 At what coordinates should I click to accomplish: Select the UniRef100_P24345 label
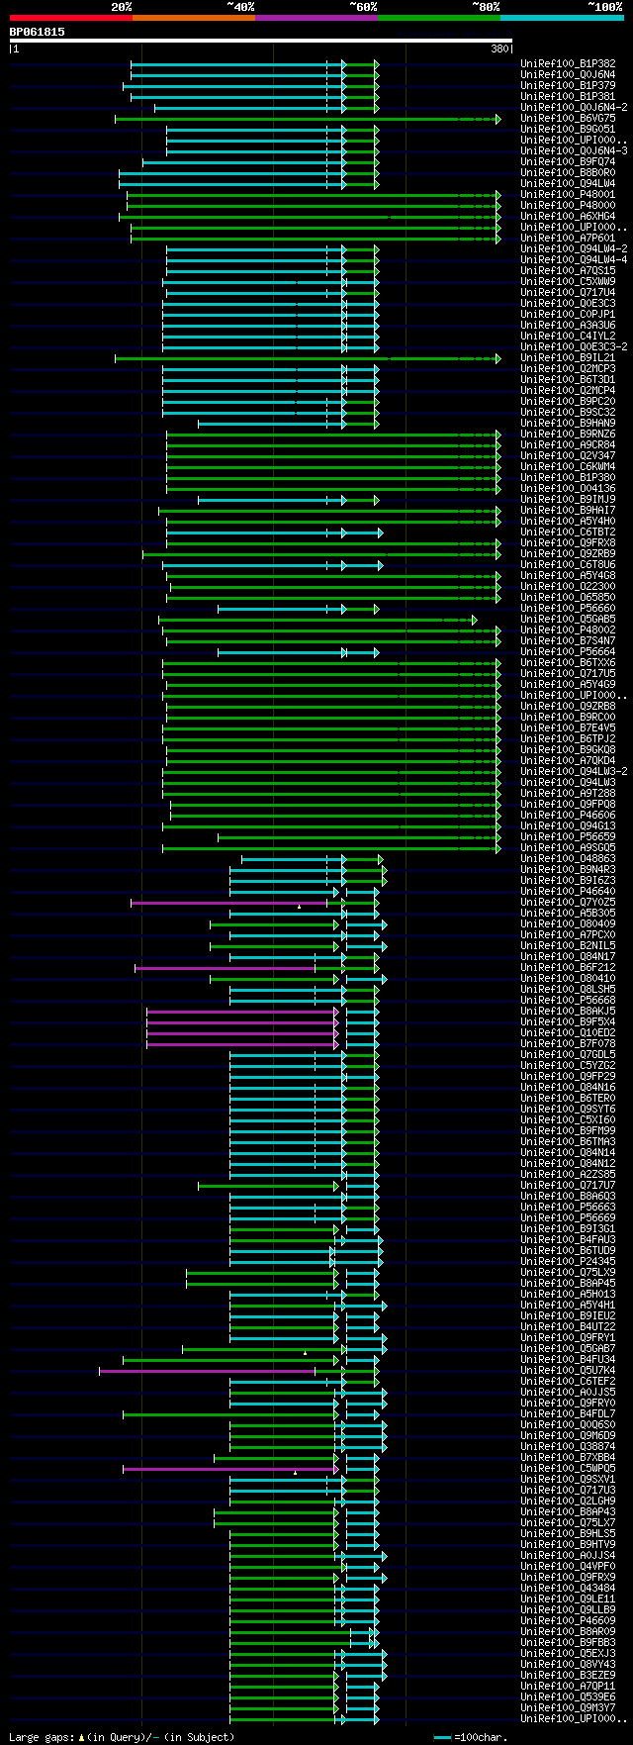(568, 1262)
